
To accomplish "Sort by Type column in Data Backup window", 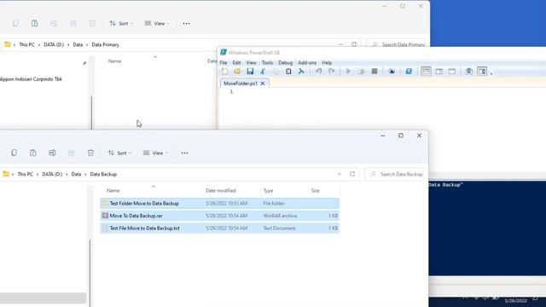I will pyautogui.click(x=268, y=191).
